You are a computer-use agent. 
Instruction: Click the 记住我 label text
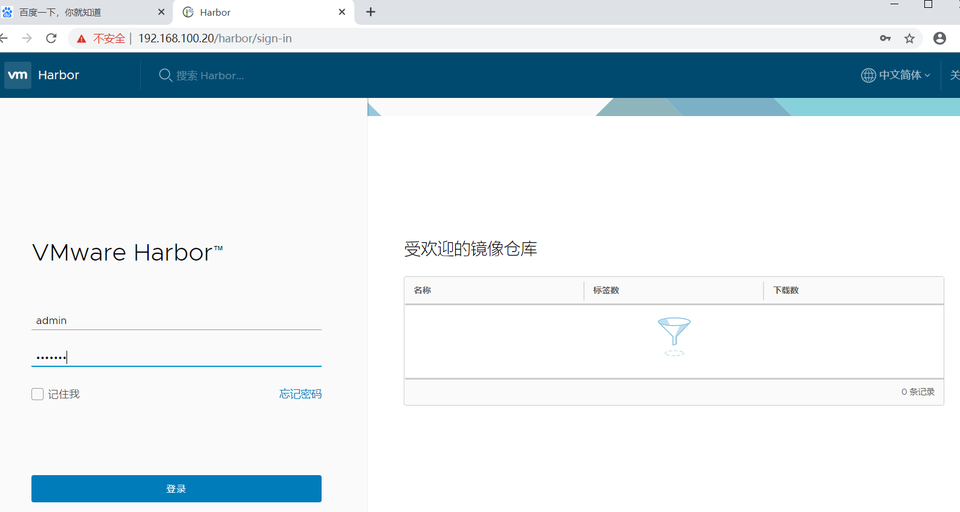tap(64, 394)
